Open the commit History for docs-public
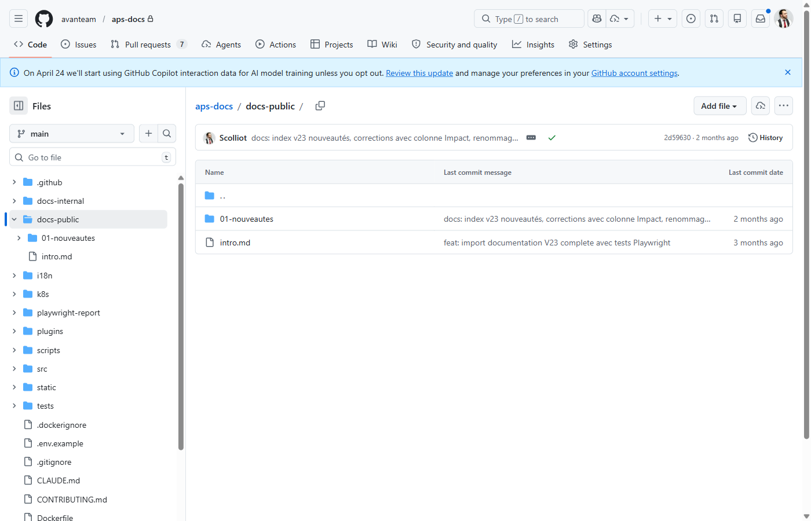This screenshot has width=811, height=521. tap(765, 137)
